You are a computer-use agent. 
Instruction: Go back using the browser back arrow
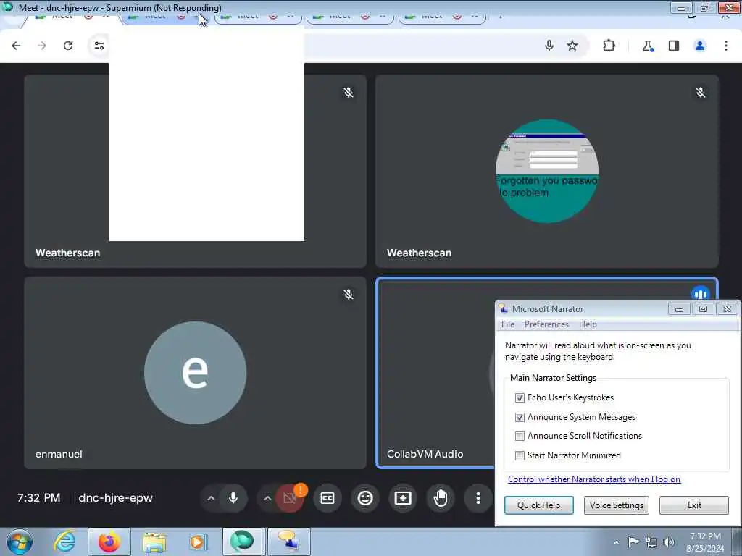(16, 46)
